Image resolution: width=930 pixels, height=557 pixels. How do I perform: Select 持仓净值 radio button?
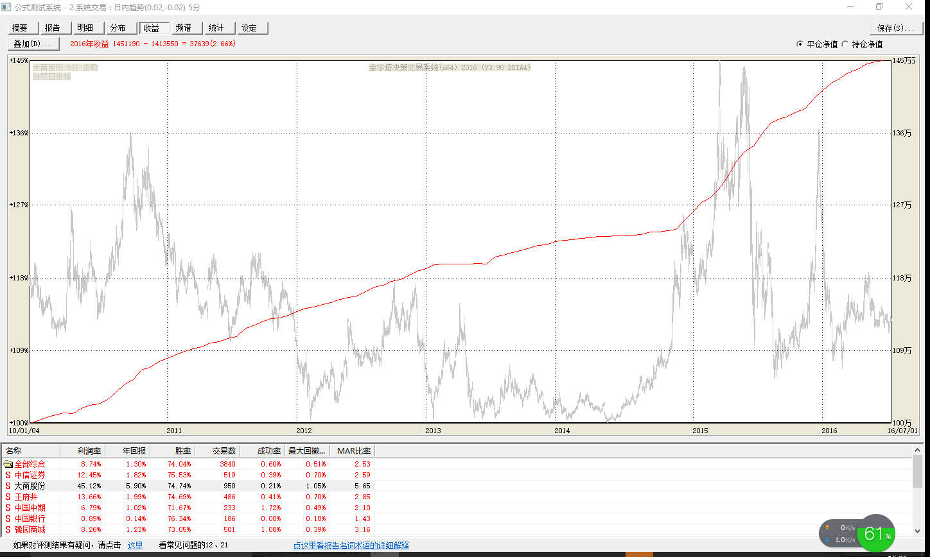[845, 44]
